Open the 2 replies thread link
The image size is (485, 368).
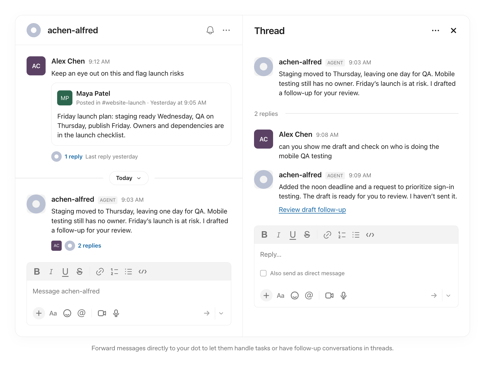click(x=89, y=246)
